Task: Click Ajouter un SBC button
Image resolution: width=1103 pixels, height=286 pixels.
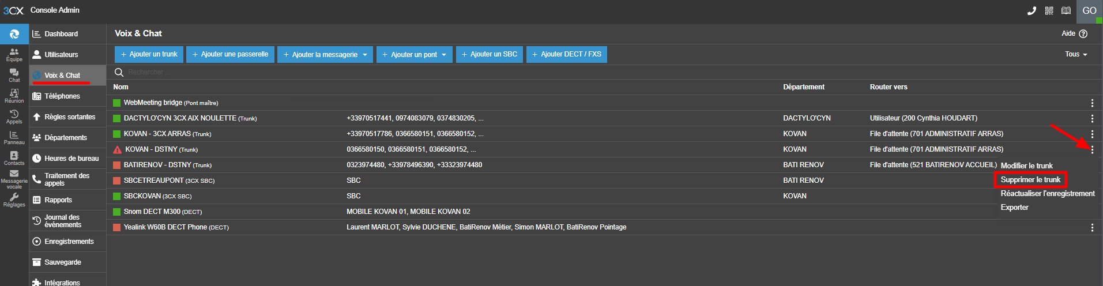Action: pyautogui.click(x=490, y=54)
